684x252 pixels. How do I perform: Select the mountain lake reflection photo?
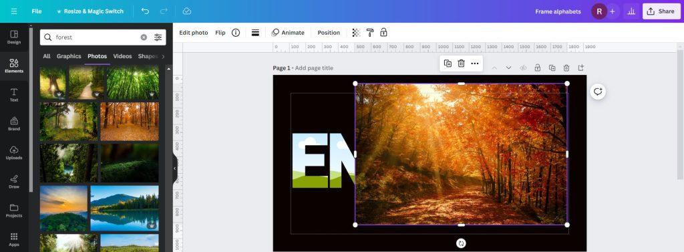click(125, 209)
